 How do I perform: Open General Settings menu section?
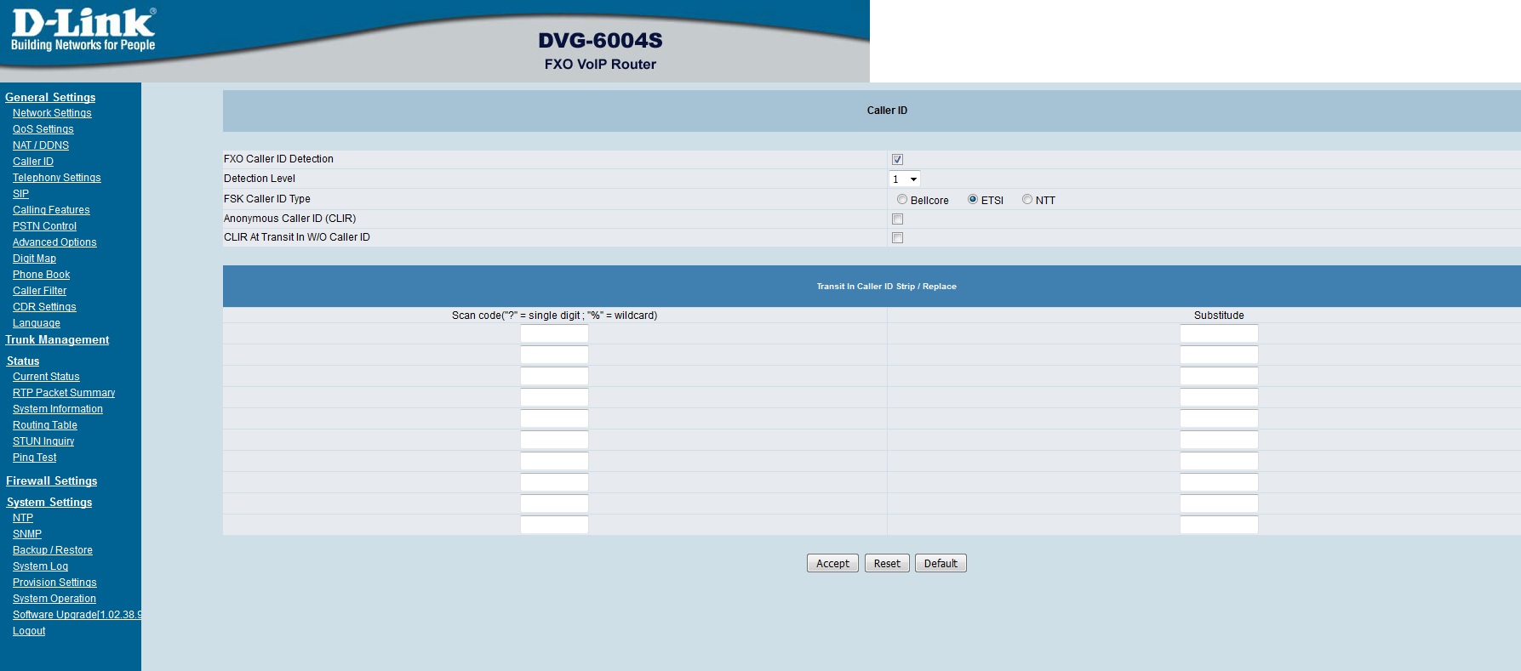(50, 98)
